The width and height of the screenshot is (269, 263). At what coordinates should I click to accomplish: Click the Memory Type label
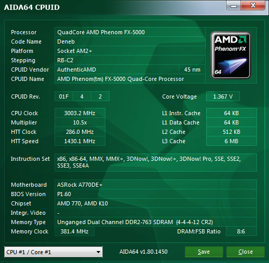(x=29, y=222)
